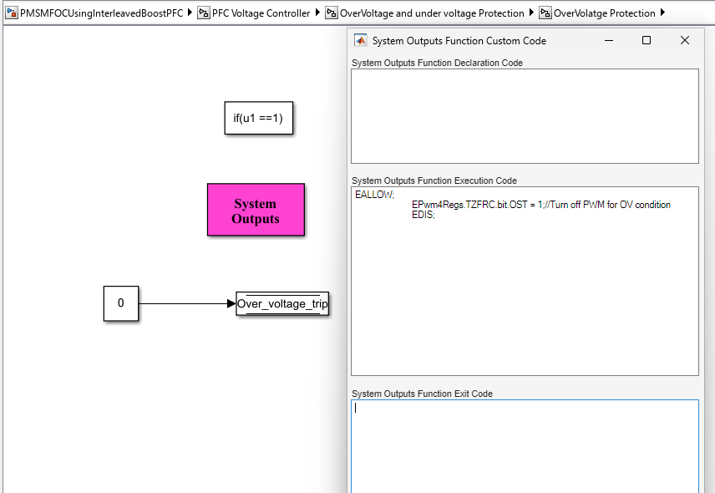This screenshot has height=493, width=715.
Task: Click the PMSMFOCUsingInterleavedBoostPFC model icon in breadcrumb
Action: (12, 13)
